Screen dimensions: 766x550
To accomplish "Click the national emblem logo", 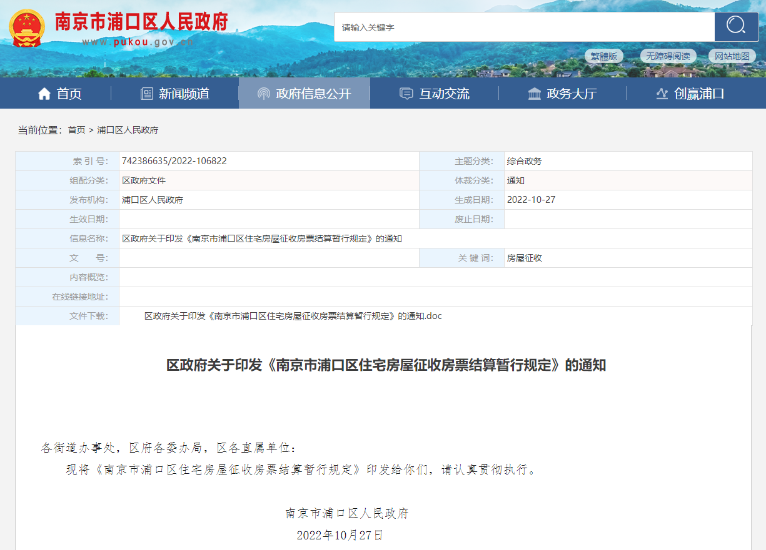I will (x=26, y=28).
